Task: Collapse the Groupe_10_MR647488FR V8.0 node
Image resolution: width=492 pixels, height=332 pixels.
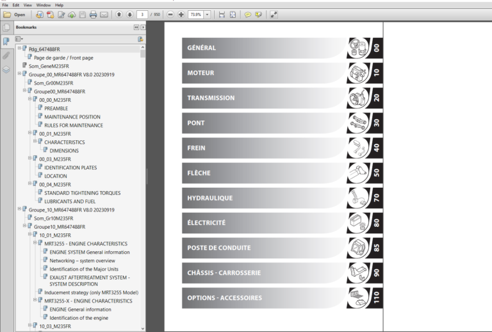Action: [x=19, y=209]
